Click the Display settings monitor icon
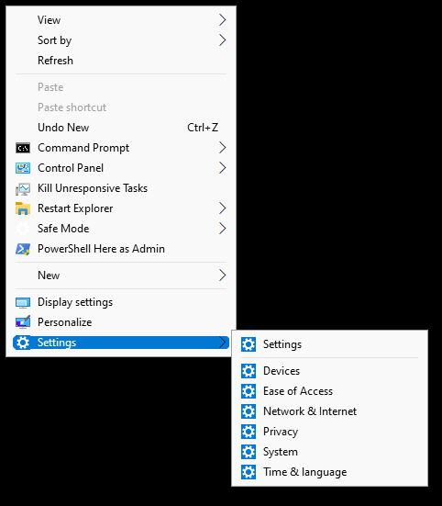Viewport: 442px width, 506px height. pyautogui.click(x=23, y=302)
